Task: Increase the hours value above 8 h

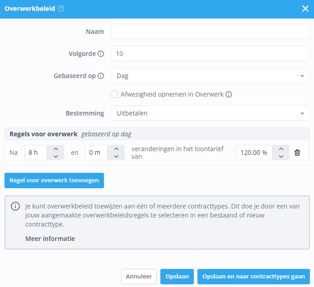Action: pyautogui.click(x=55, y=149)
